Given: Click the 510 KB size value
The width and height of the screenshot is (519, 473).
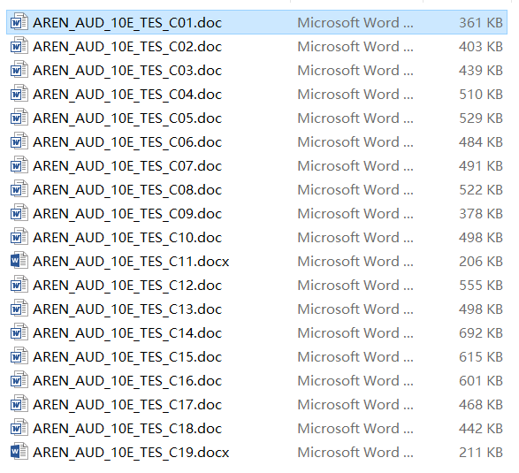Looking at the screenshot, I should tap(481, 94).
